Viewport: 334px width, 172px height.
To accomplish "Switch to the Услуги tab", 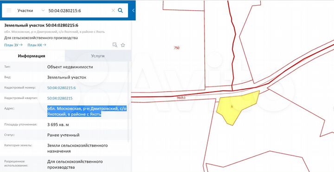I will [x=98, y=56].
